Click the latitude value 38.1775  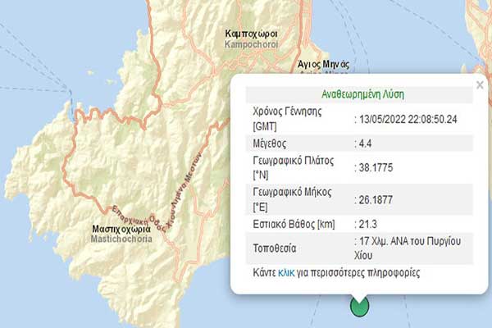(x=376, y=167)
